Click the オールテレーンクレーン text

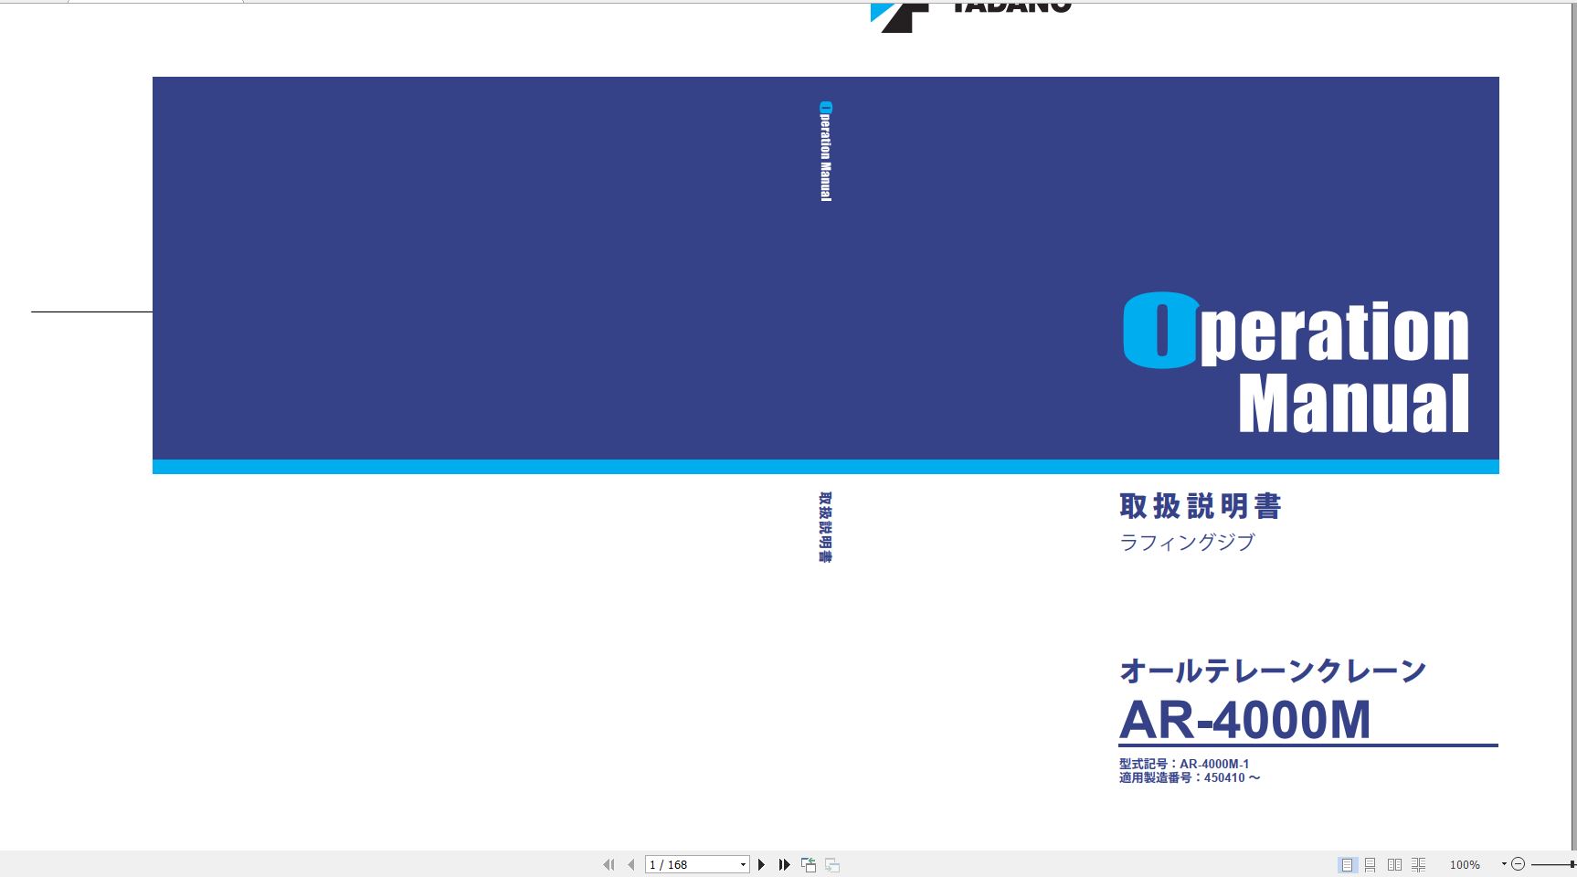(x=1273, y=671)
